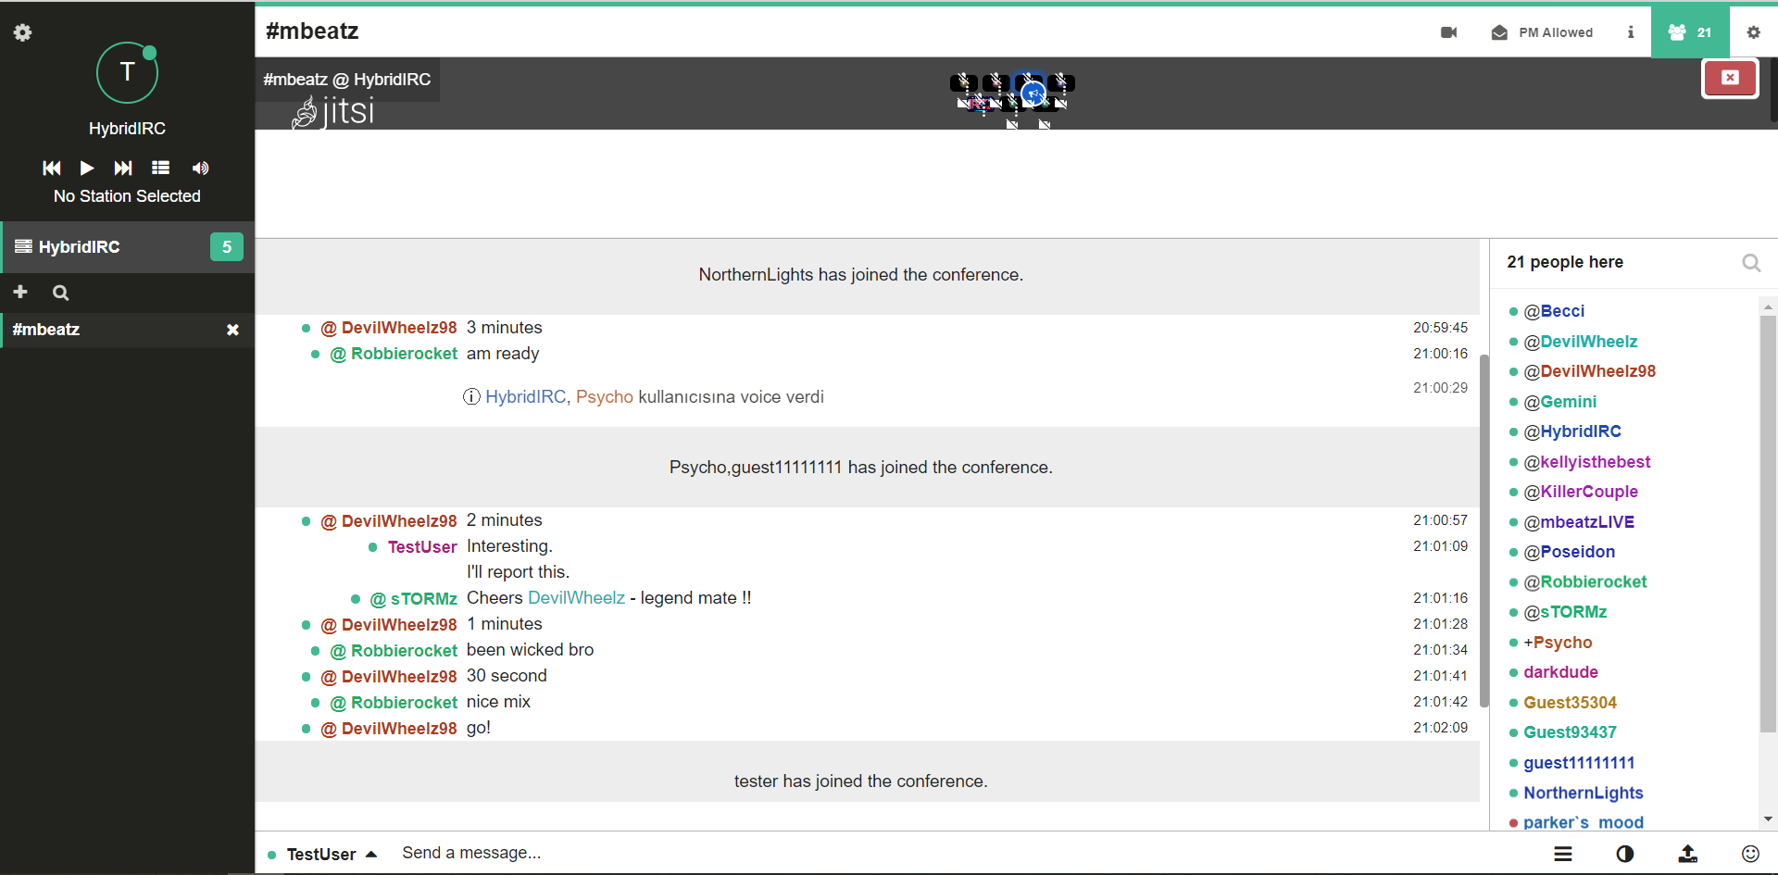The image size is (1778, 875).
Task: Open the hamburger menu in message bar
Action: coord(1563,854)
